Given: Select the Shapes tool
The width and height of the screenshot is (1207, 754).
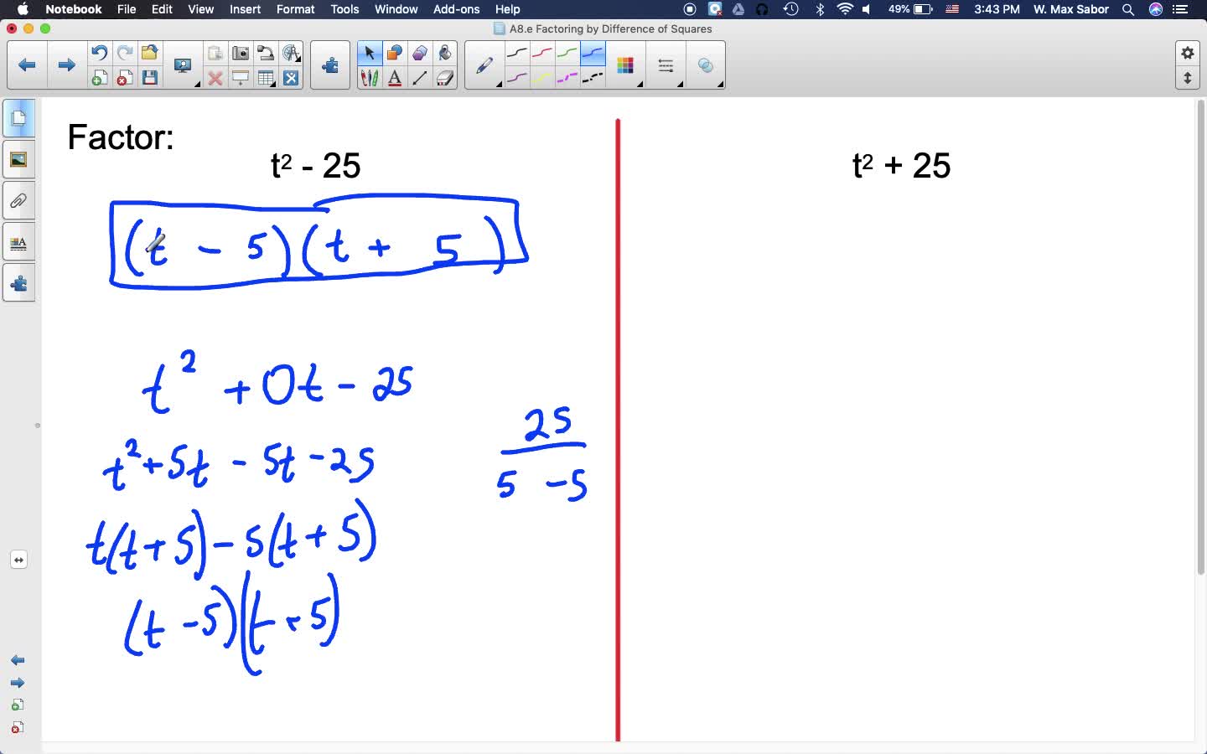Looking at the screenshot, I should [x=394, y=53].
